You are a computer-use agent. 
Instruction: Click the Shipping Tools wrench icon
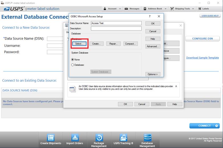tap(172, 9)
